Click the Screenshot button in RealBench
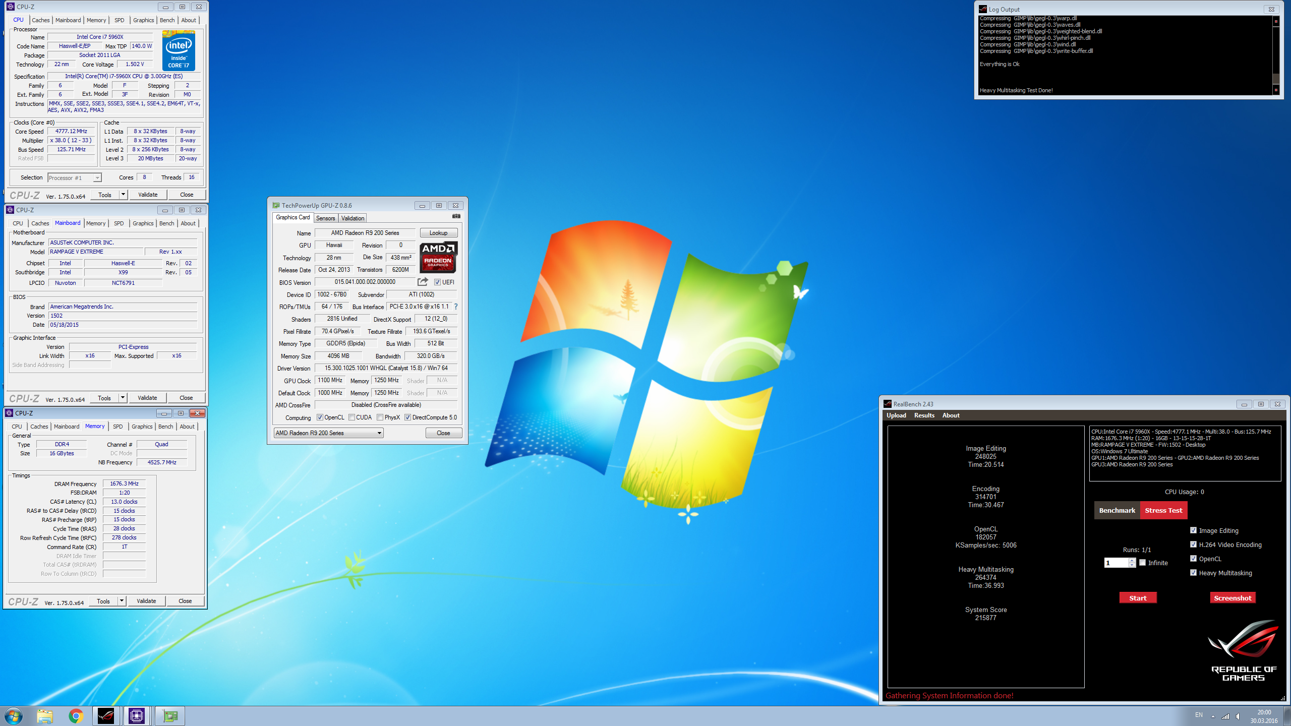This screenshot has height=726, width=1291. 1233,598
